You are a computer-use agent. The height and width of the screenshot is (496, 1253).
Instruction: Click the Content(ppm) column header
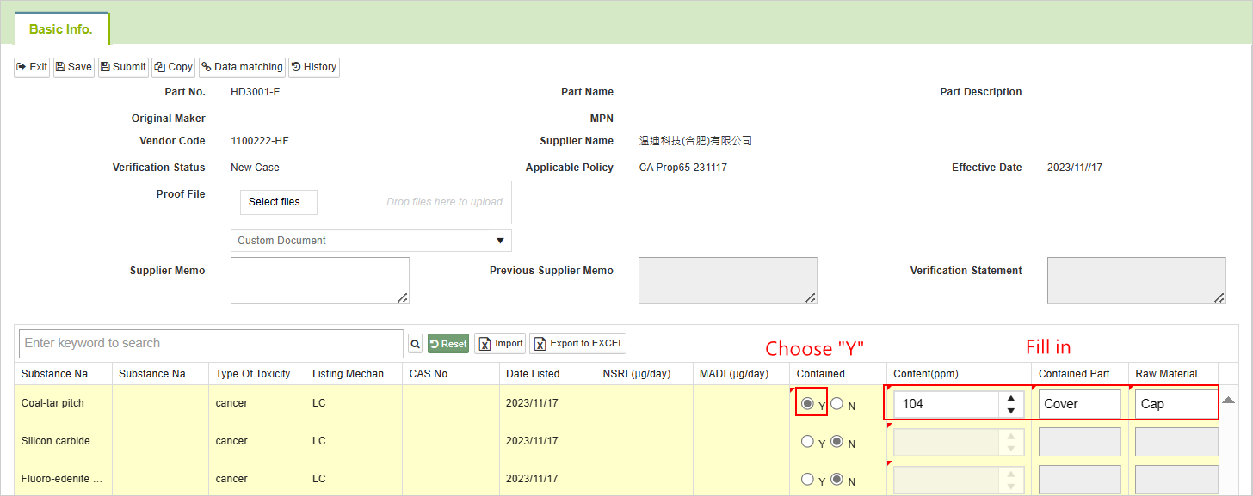[960, 374]
